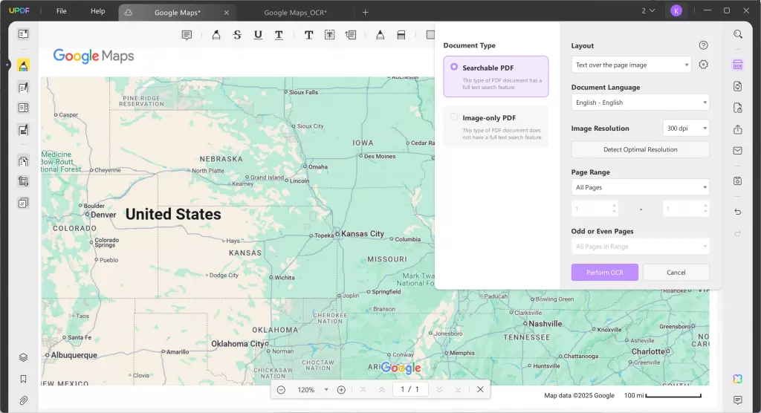The image size is (761, 413).
Task: Click the Perform OCR button
Action: [605, 273]
